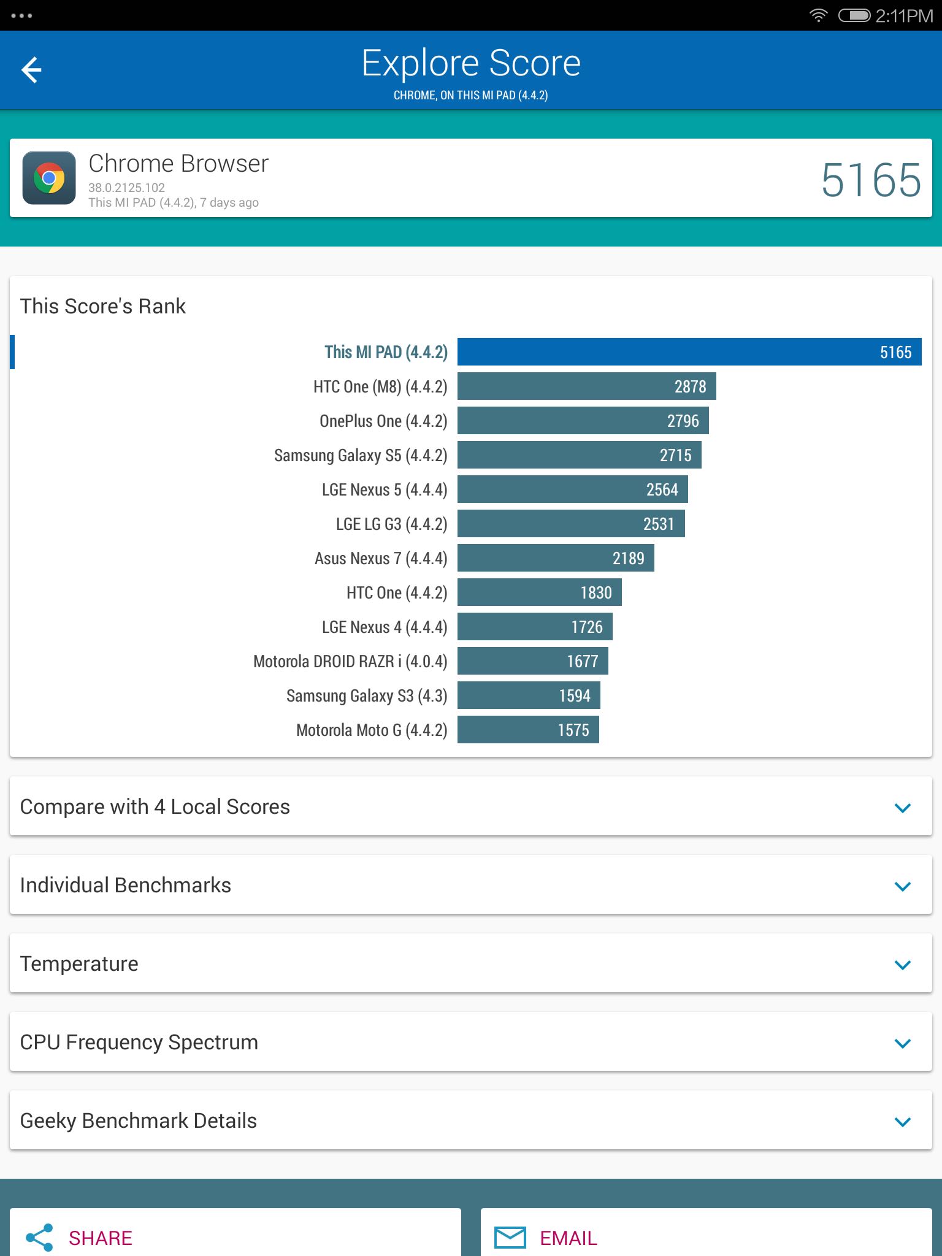
Task: Select the OnePlus One 2796 bar
Action: pos(583,421)
